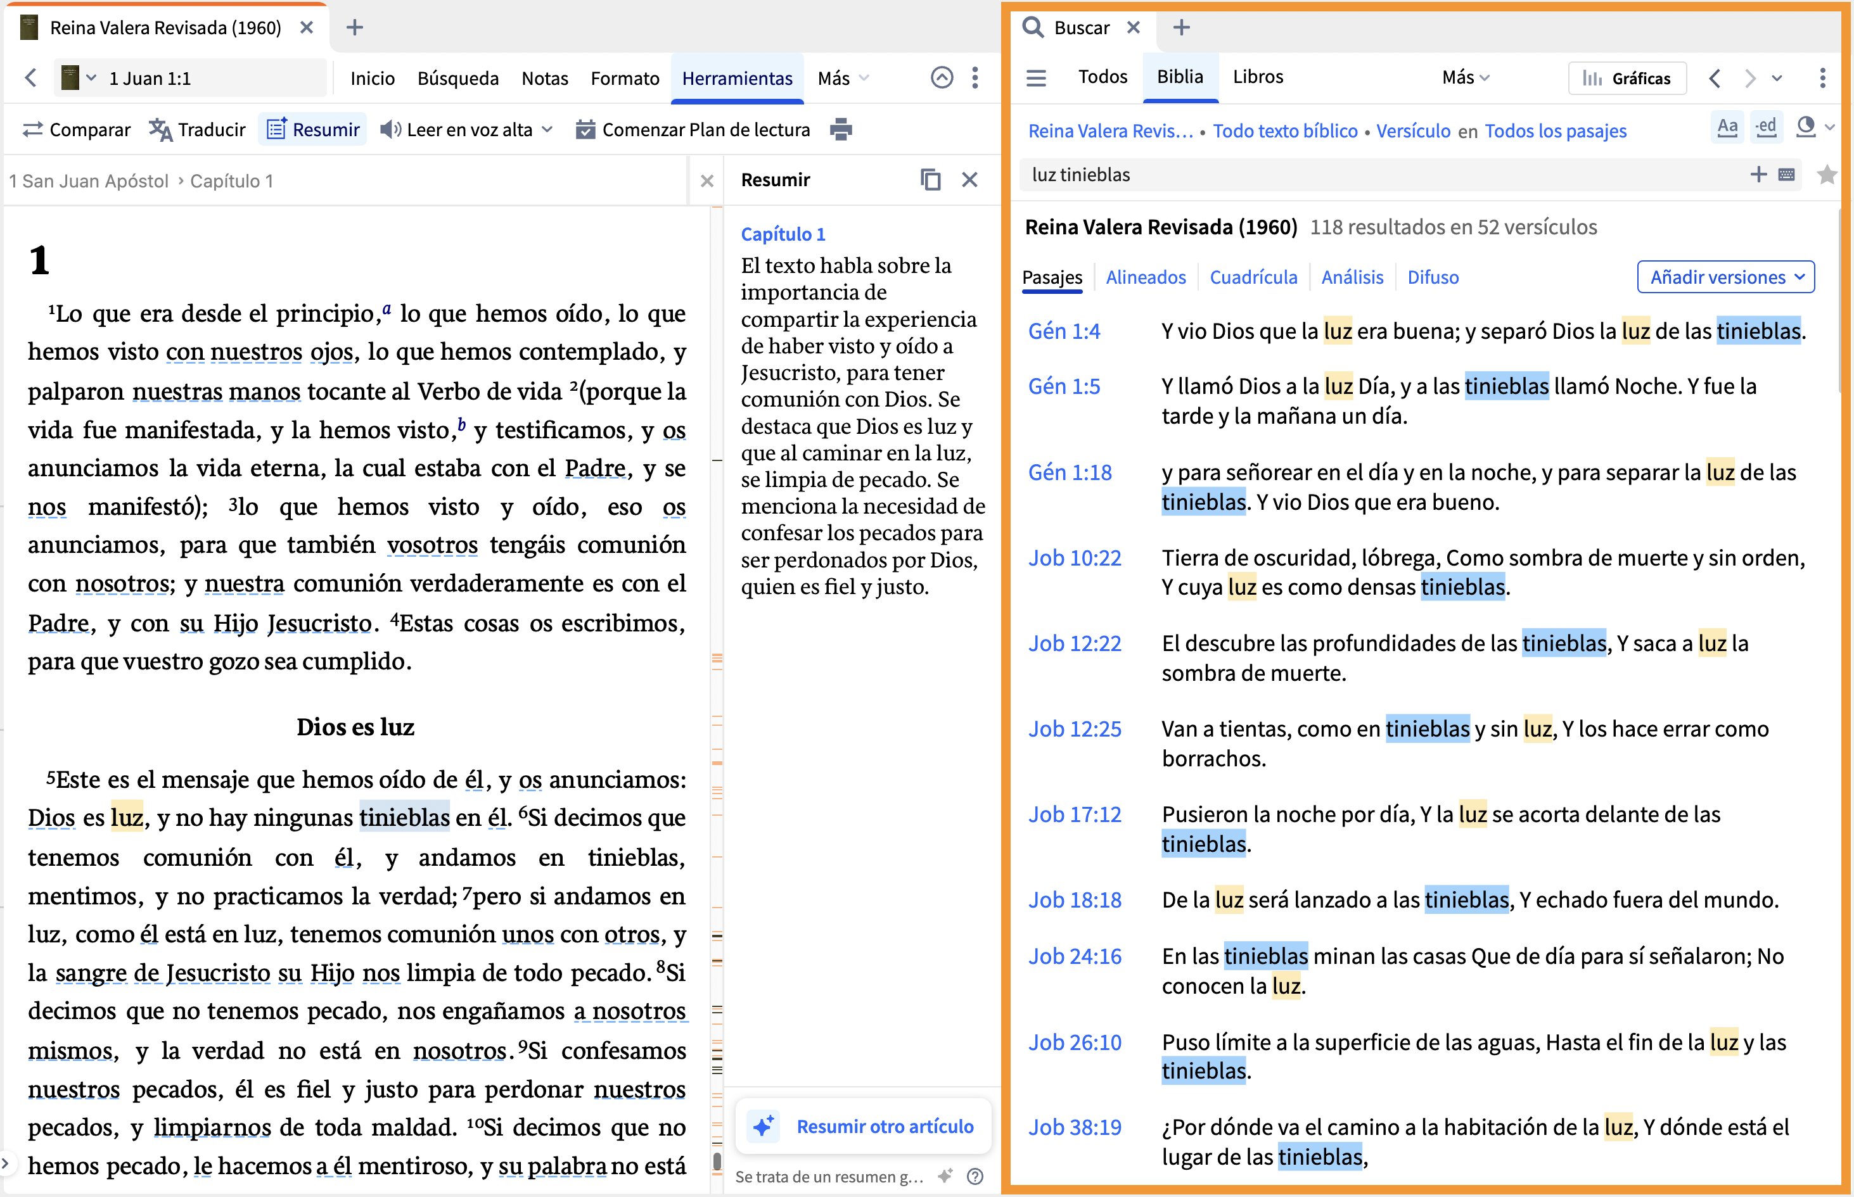
Task: Expand the Leer en voz alta dropdown arrow
Action: [x=547, y=129]
